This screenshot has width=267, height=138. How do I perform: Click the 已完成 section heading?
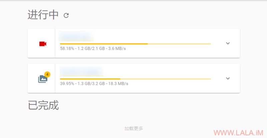pyautogui.click(x=43, y=105)
